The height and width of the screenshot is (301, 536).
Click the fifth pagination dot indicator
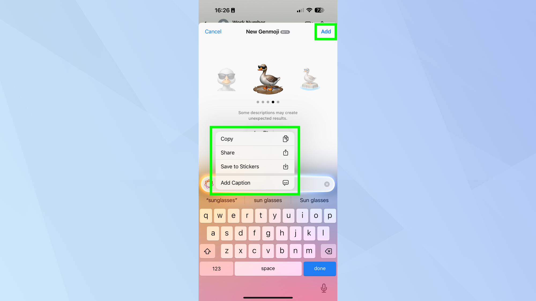coord(278,102)
